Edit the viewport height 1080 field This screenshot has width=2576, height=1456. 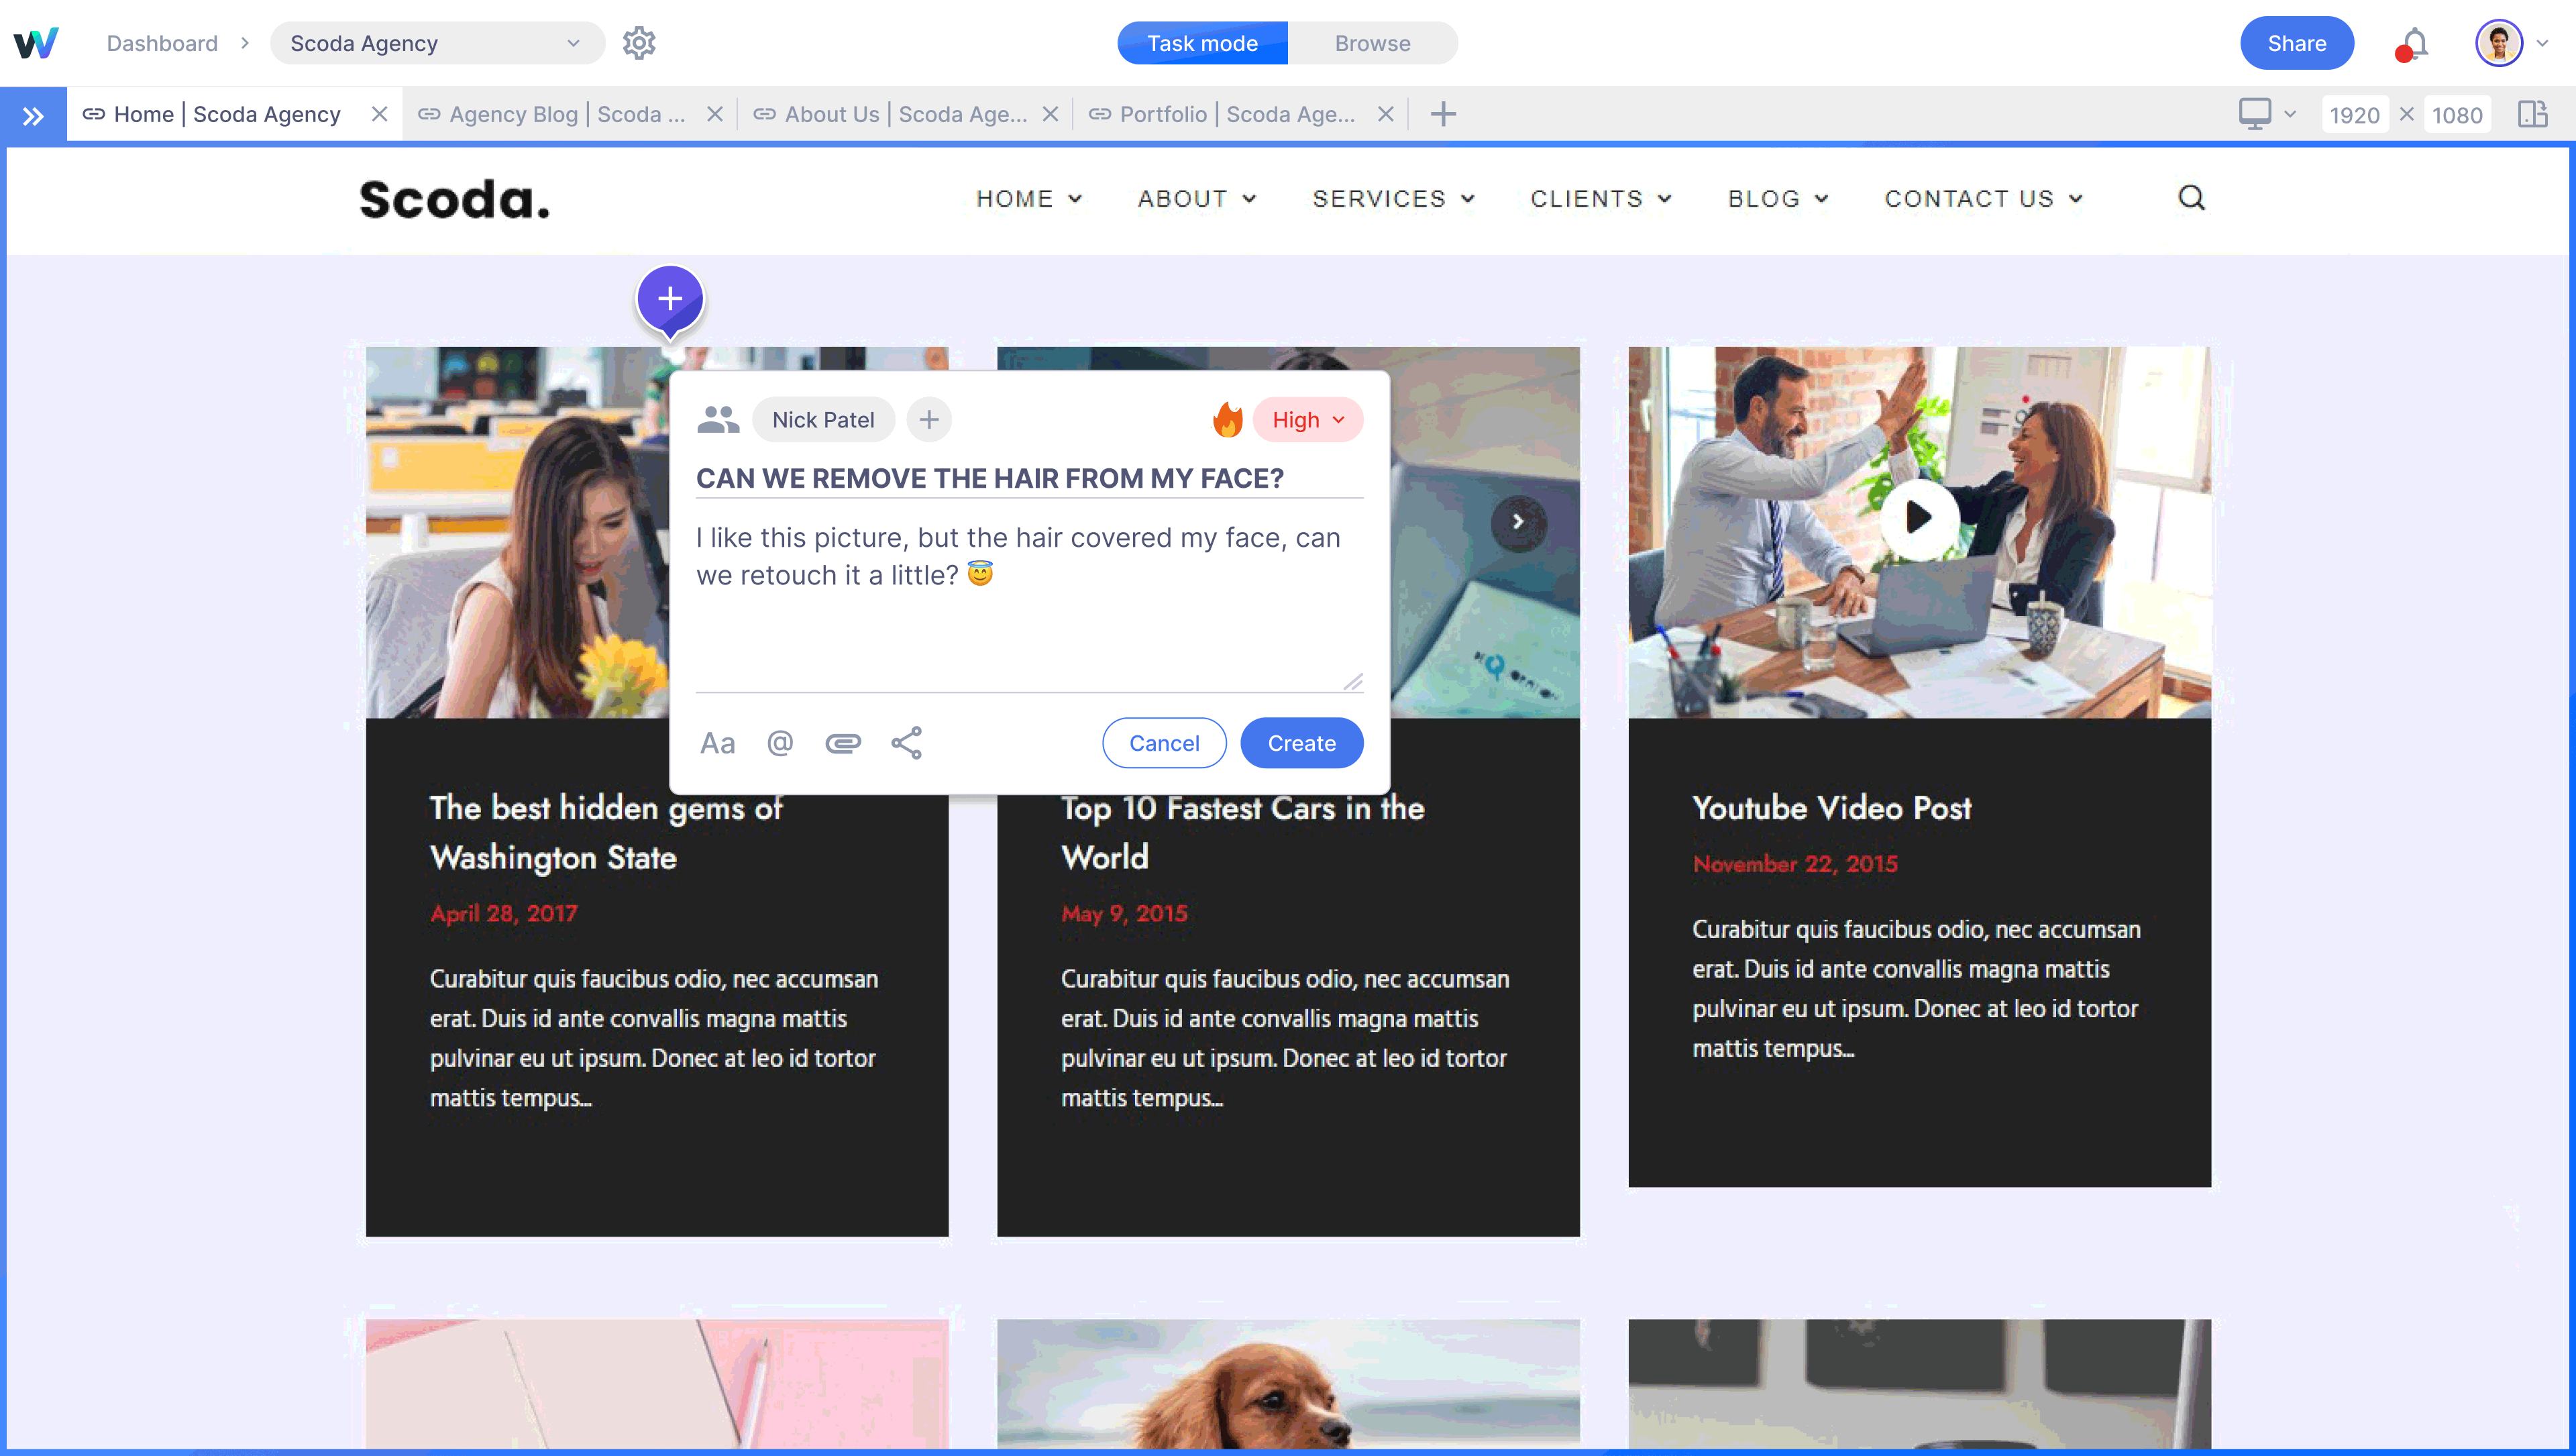pyautogui.click(x=2457, y=115)
